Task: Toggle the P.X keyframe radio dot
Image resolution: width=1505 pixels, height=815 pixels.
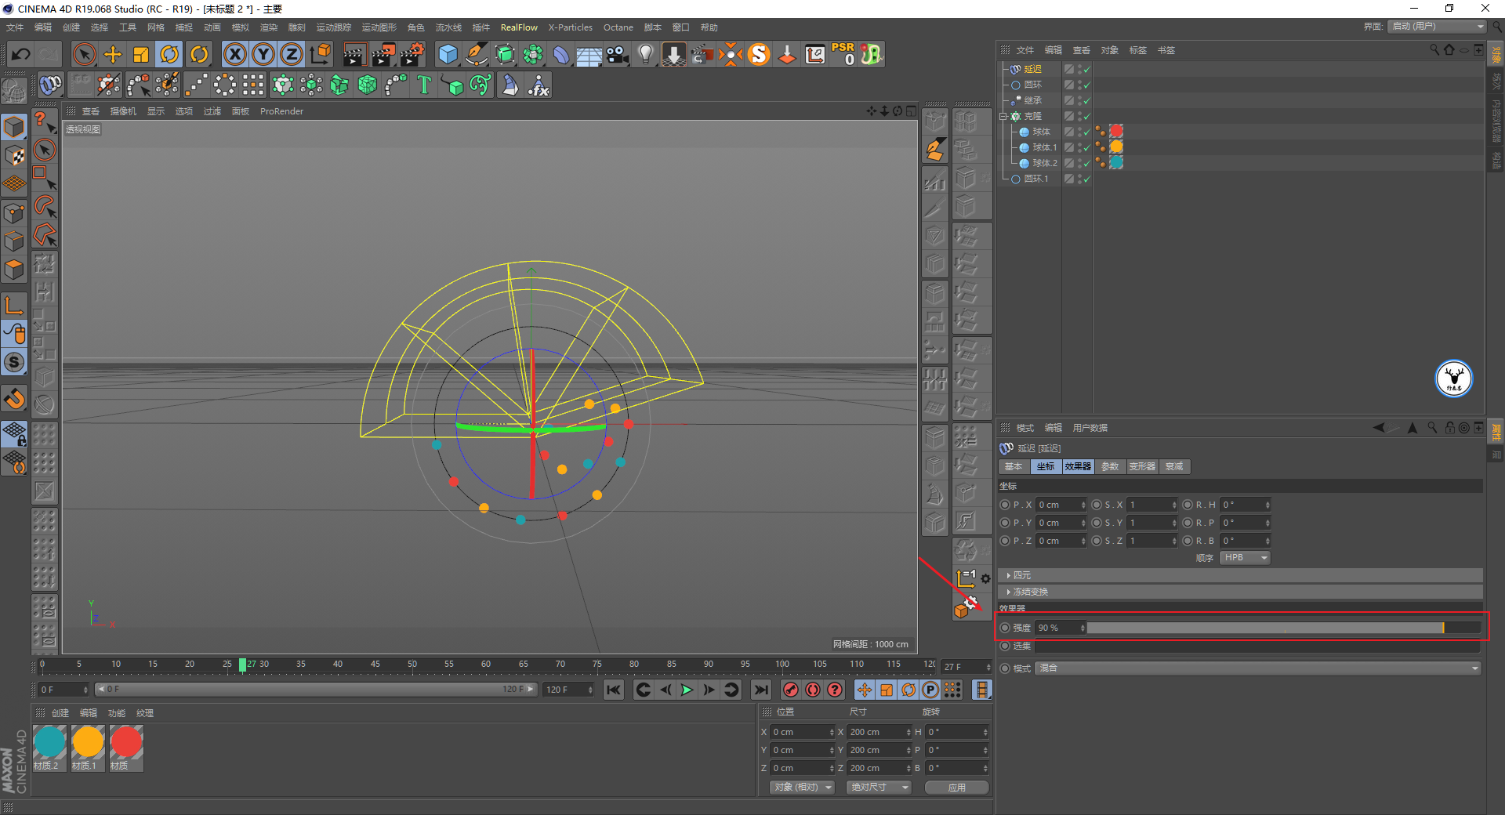Action: (1005, 505)
